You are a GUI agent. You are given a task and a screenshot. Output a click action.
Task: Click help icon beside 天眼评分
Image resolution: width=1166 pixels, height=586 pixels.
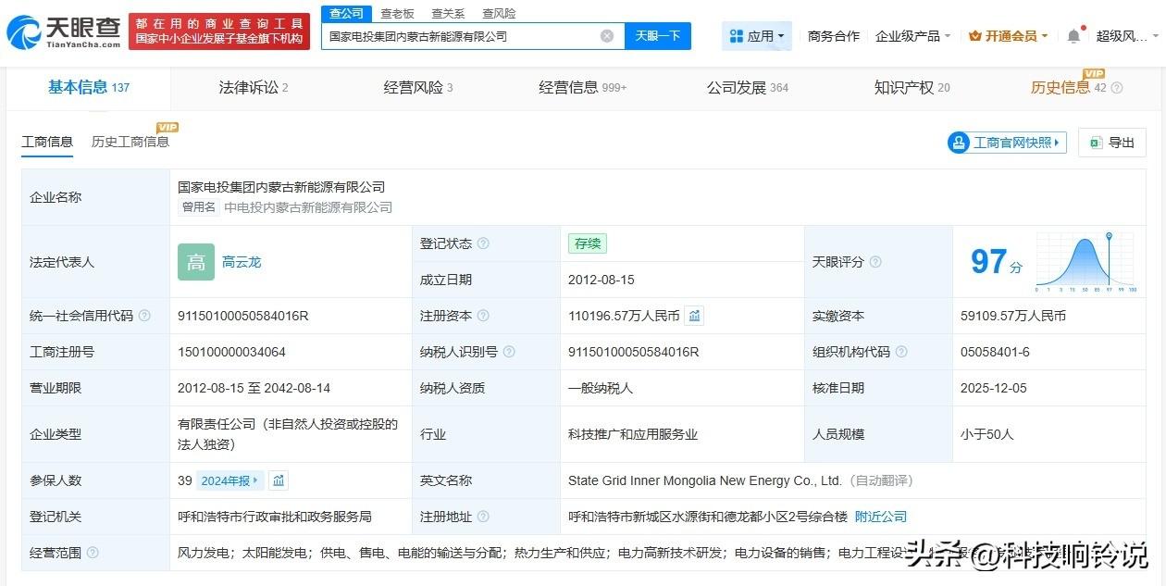point(875,262)
